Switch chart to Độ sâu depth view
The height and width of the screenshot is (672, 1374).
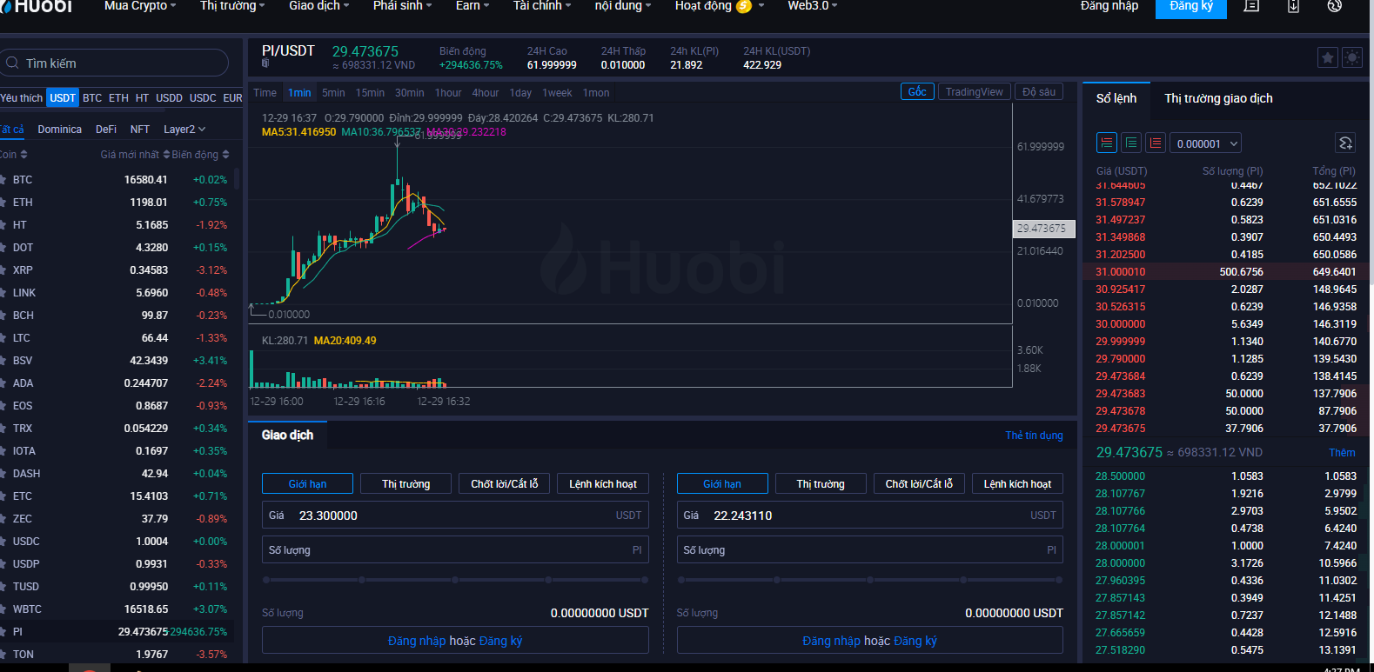click(1039, 91)
